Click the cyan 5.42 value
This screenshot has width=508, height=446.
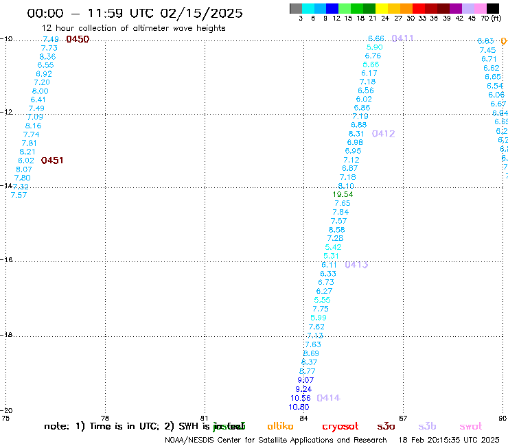pos(333,247)
